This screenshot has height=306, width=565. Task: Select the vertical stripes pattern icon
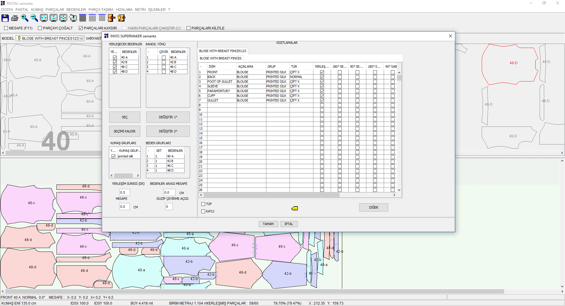tap(92, 18)
